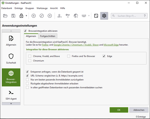Click the 'Anwendungseinstellungen' heading
Viewport: 150px width, 119px height.
(x=19, y=26)
